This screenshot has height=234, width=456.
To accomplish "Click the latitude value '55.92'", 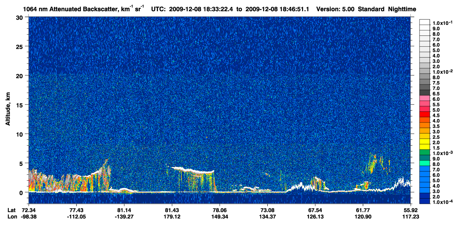I will click(411, 210).
